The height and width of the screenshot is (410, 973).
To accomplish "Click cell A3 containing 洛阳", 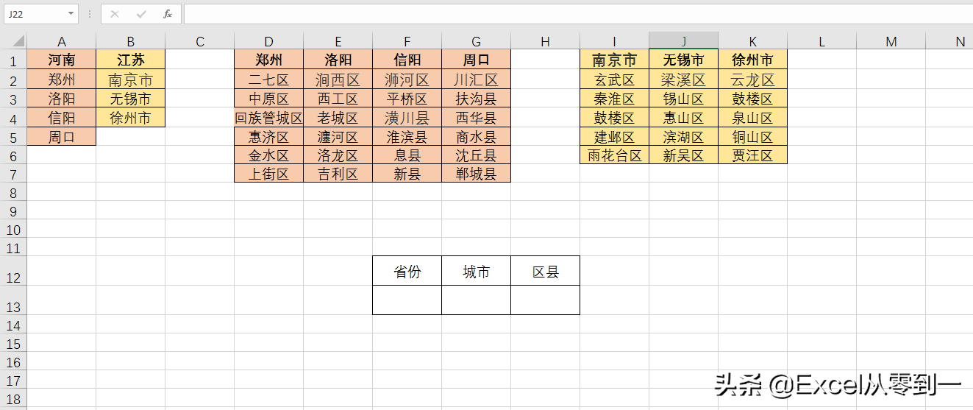I will [x=62, y=99].
